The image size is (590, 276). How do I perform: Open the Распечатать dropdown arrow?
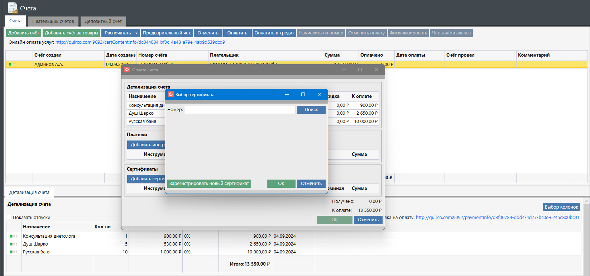pos(136,33)
